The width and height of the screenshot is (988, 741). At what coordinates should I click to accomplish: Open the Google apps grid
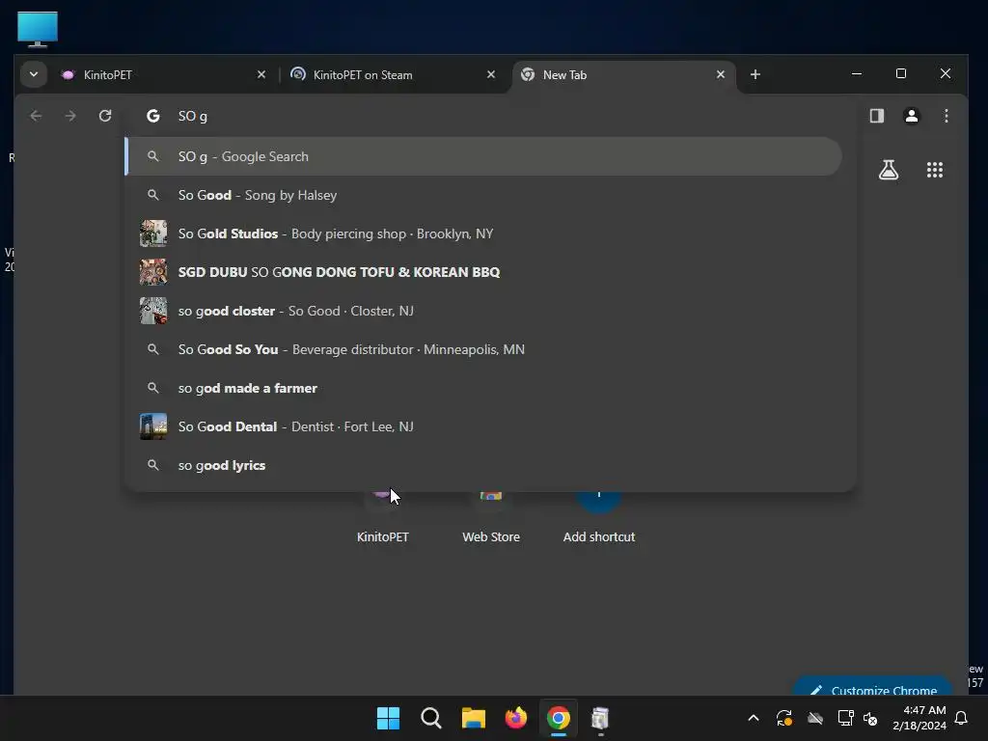coord(934,170)
